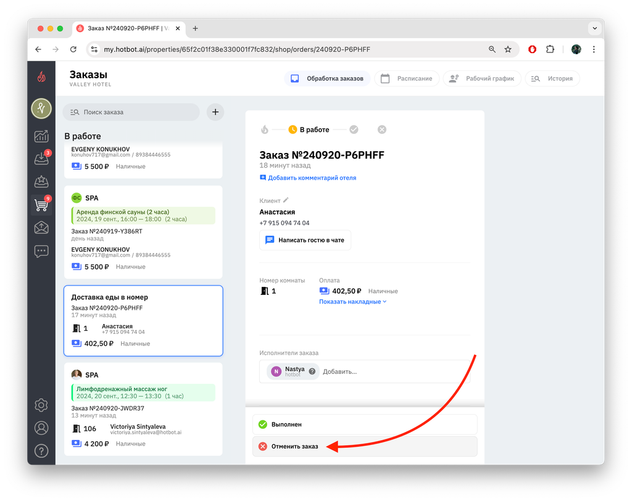
Task: Click the flame new-status step icon
Action: click(264, 130)
